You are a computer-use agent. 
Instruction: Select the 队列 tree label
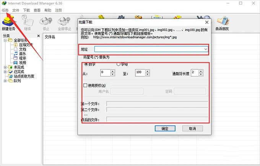coord(17,81)
